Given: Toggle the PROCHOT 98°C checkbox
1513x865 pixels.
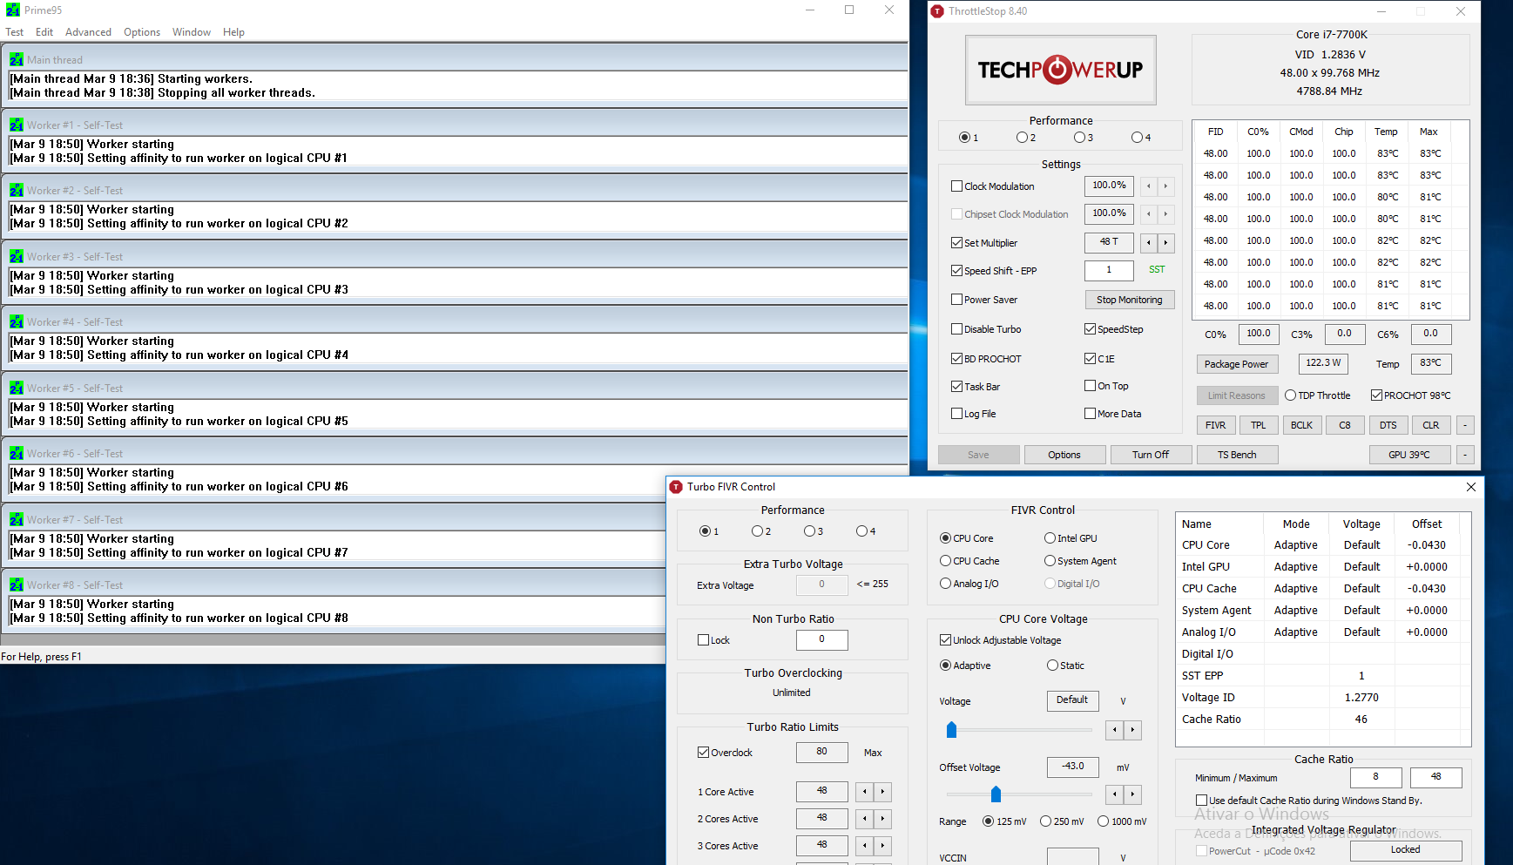Looking at the screenshot, I should pos(1377,395).
